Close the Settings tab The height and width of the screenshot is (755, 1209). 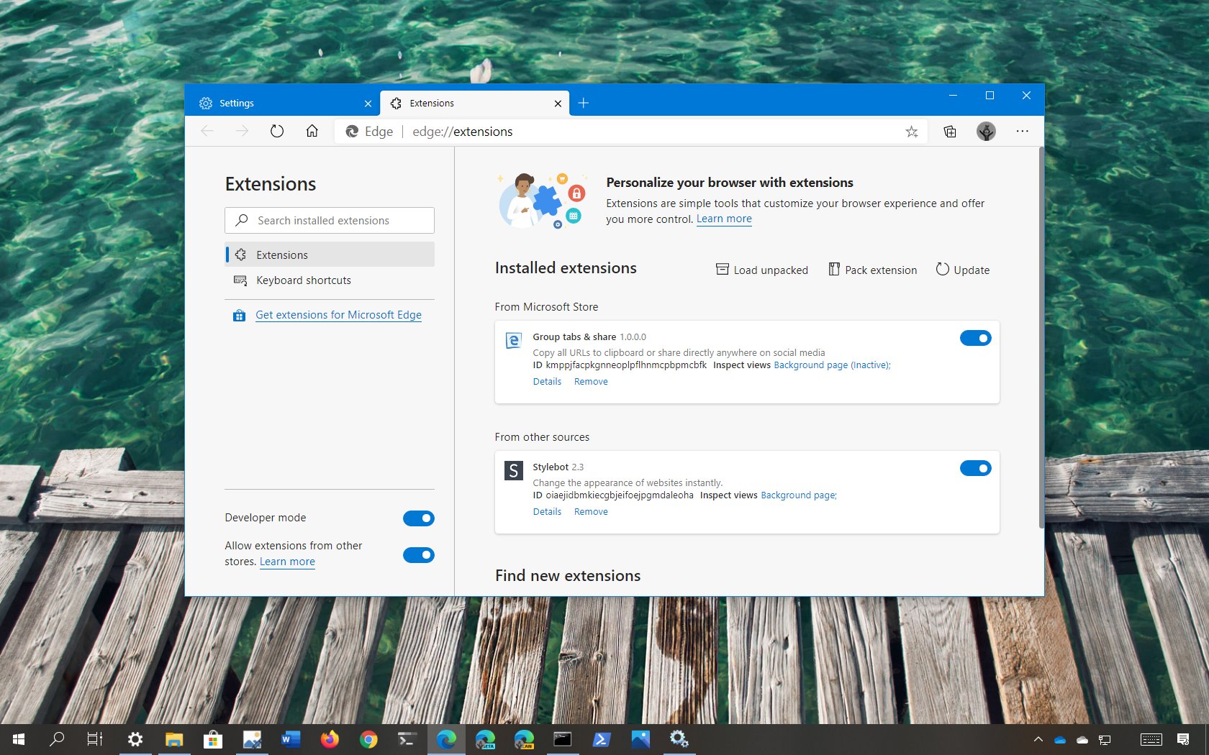tap(368, 104)
